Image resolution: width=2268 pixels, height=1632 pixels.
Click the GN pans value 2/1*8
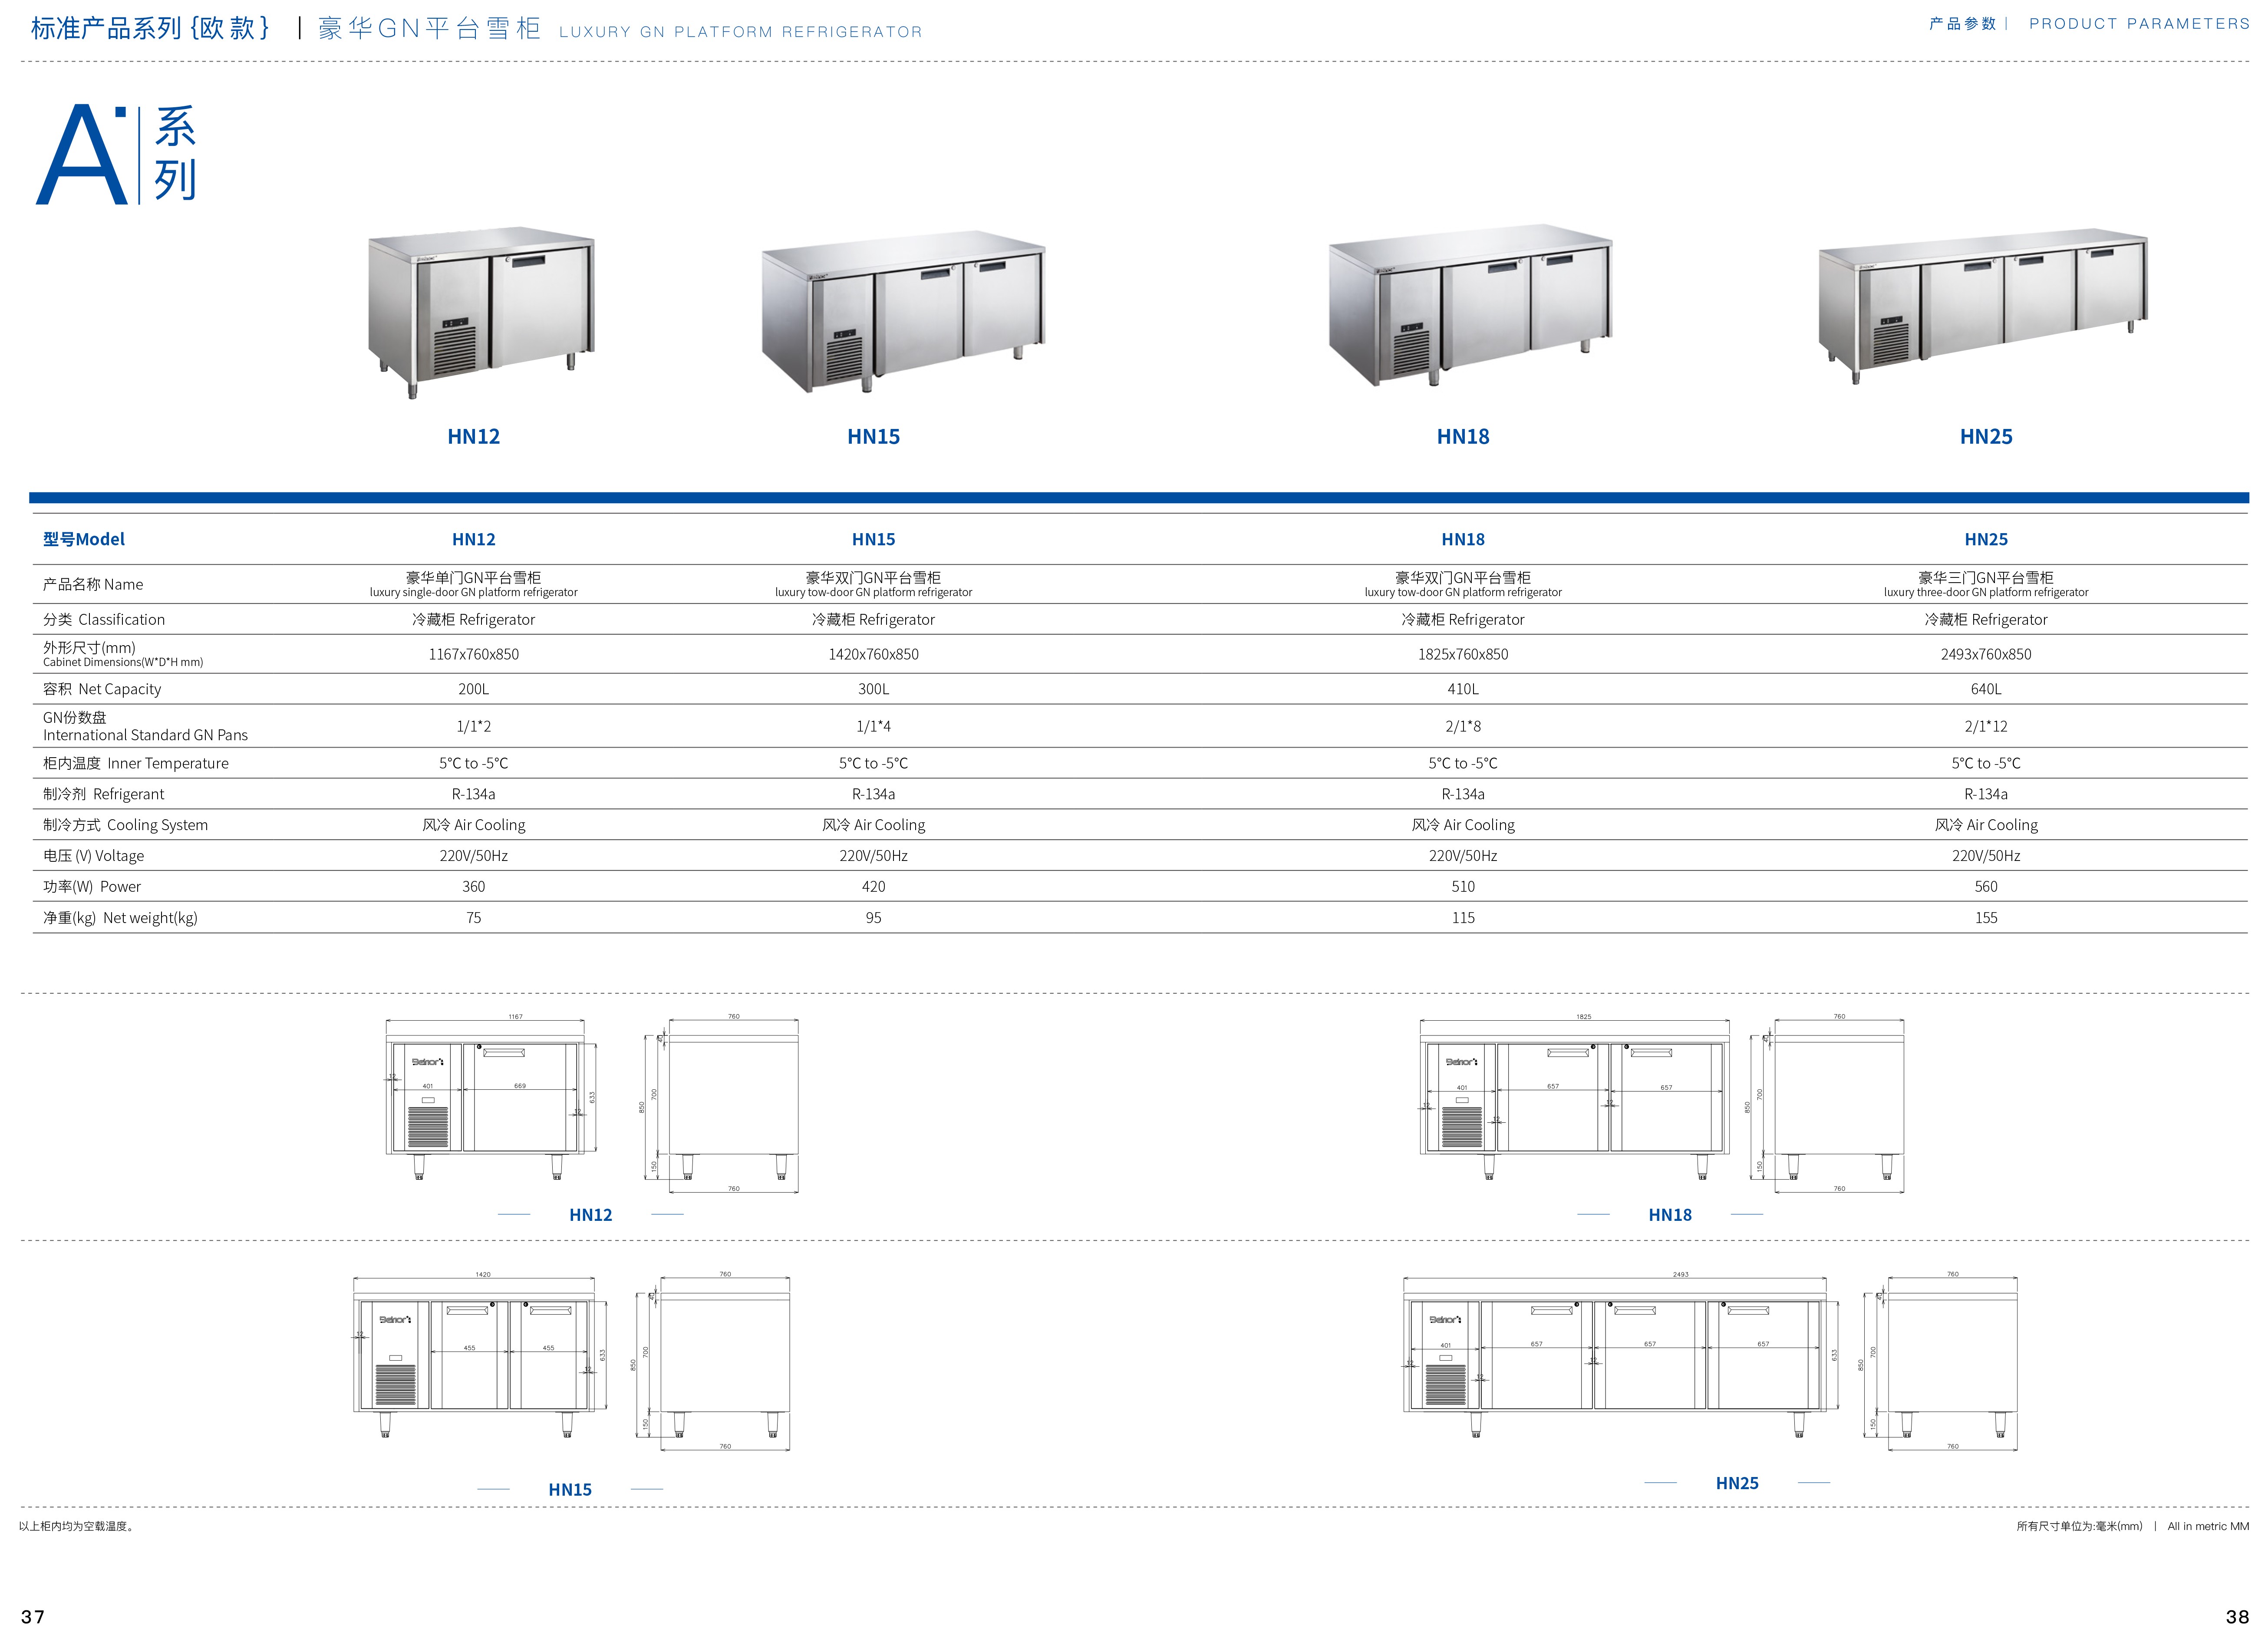click(1463, 727)
